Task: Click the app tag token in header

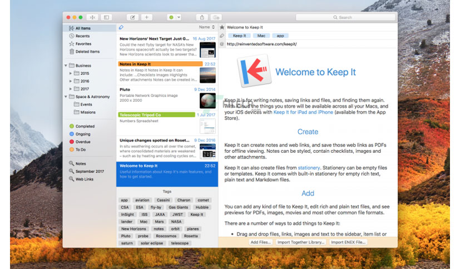Action: point(280,36)
